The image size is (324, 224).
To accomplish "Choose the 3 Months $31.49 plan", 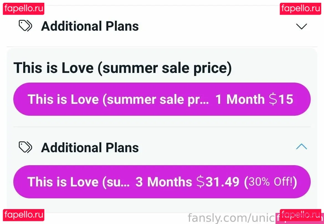I will [x=162, y=182].
